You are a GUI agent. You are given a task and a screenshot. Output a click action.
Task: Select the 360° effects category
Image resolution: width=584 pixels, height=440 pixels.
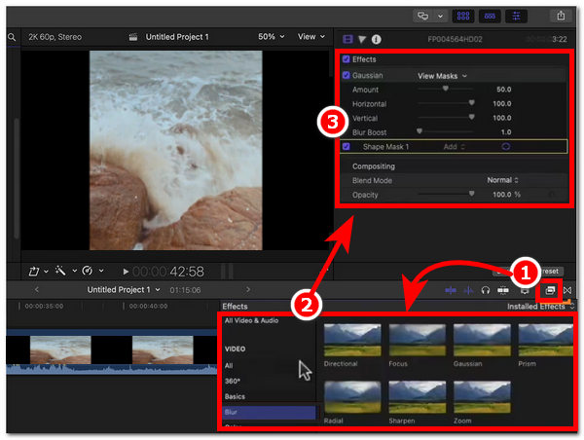tap(232, 382)
